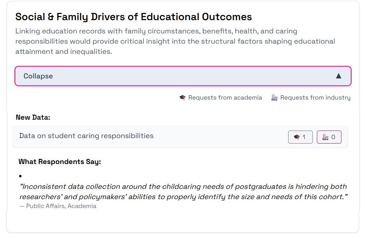Click "Requests from academia" legend label
This screenshot has width=365, height=239.
tap(225, 98)
